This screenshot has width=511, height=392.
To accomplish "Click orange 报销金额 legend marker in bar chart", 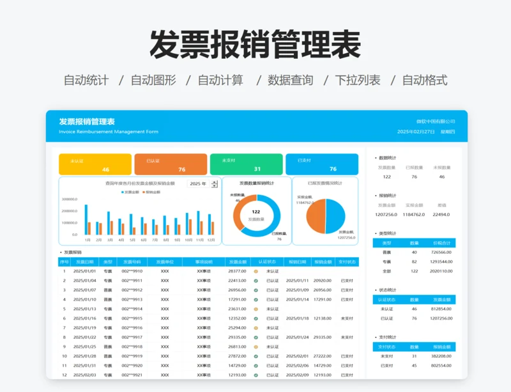I will pos(144,192).
